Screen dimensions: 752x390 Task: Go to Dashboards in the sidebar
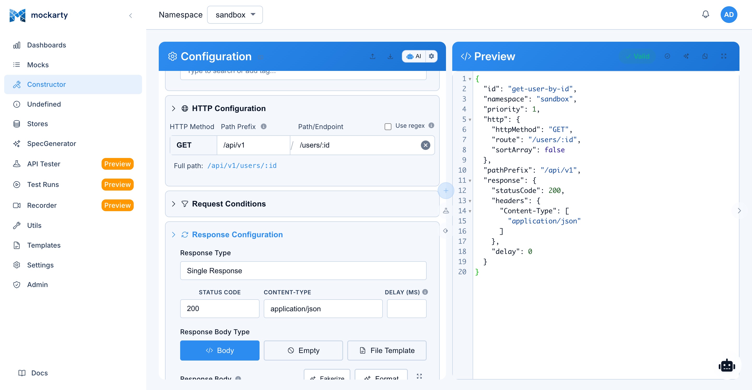pyautogui.click(x=73, y=45)
